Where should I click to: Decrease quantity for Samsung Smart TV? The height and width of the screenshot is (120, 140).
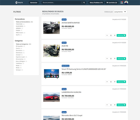107,82
